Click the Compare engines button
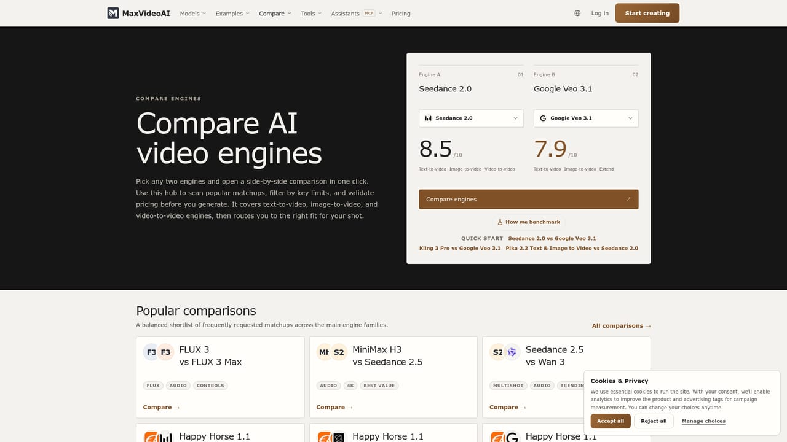Screen dimensions: 787x442 point(529,200)
